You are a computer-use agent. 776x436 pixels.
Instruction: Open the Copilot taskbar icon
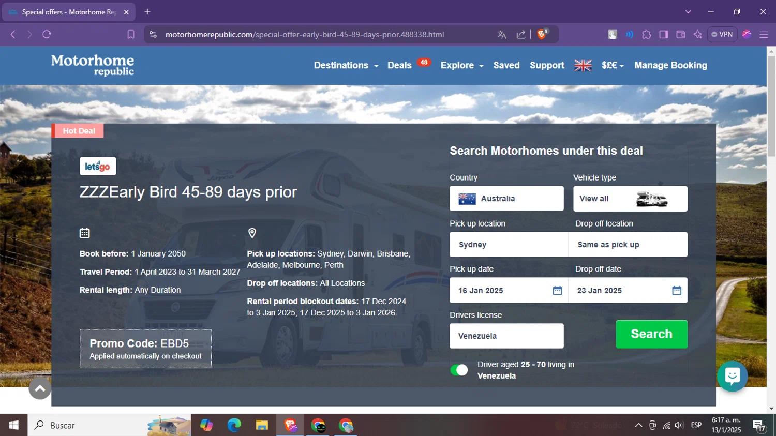coord(206,425)
